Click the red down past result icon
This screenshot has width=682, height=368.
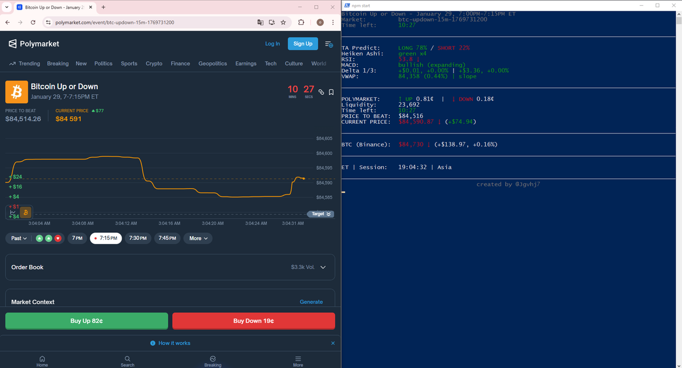click(57, 238)
